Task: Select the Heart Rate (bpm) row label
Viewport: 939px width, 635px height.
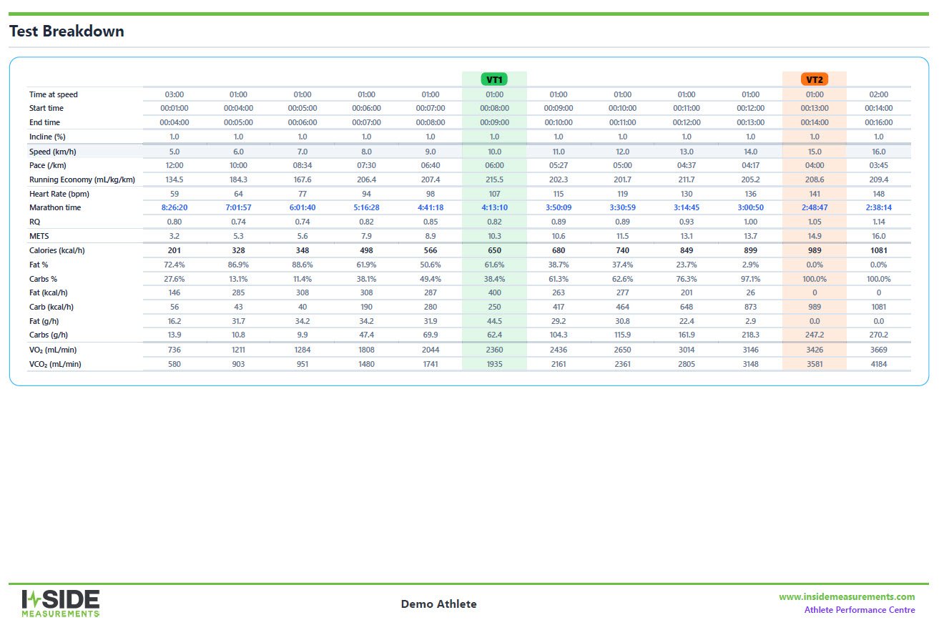Action: 59,194
